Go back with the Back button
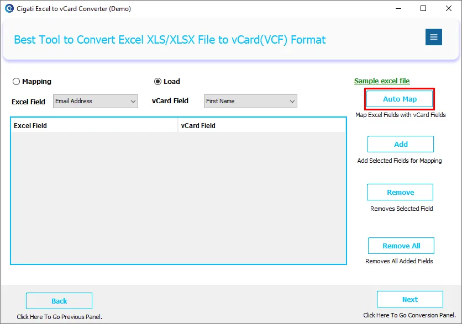462x324 pixels. pyautogui.click(x=59, y=301)
